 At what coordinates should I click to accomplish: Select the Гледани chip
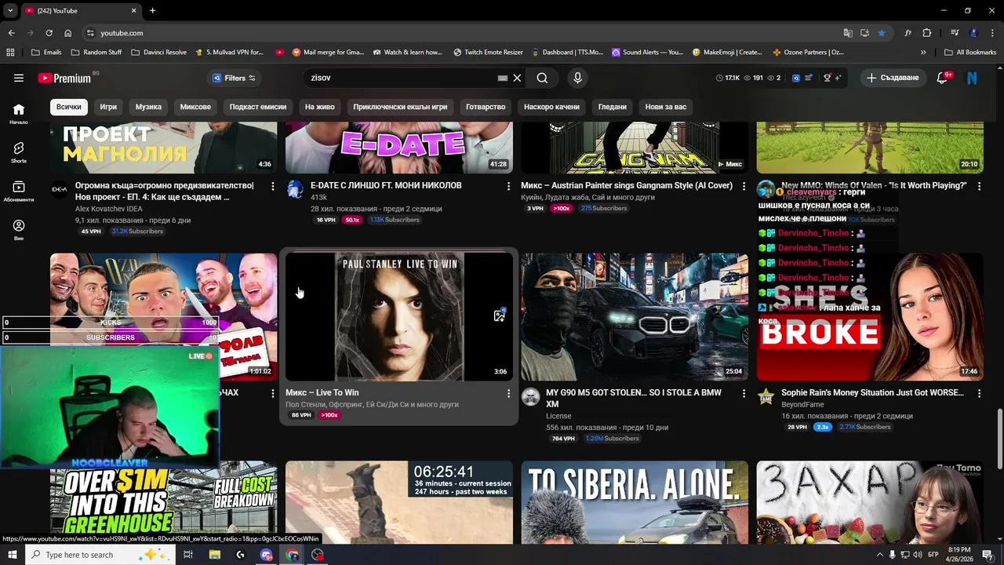[x=613, y=107]
